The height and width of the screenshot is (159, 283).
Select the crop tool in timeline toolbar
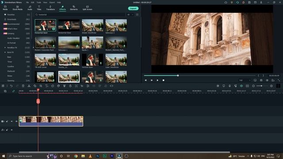tap(41, 86)
